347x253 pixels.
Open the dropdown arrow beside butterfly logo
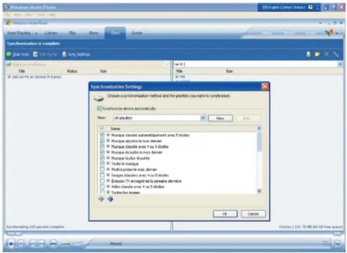click(x=337, y=33)
